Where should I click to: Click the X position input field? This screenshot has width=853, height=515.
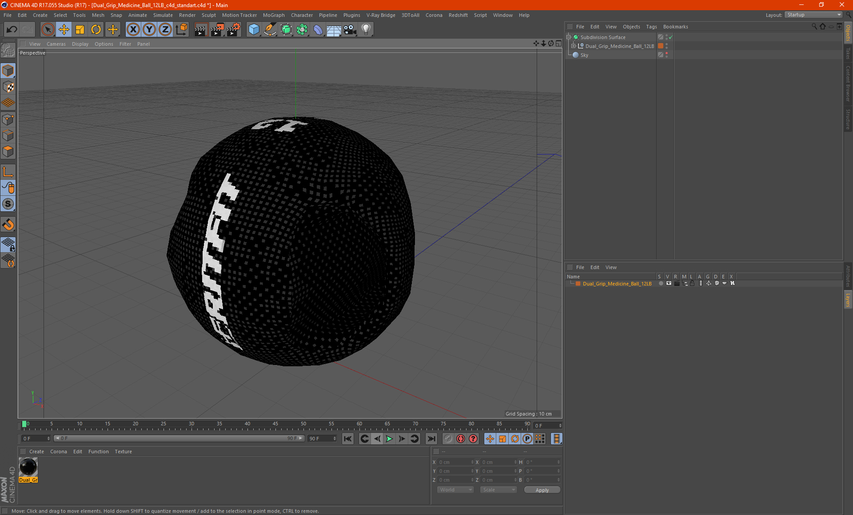(456, 462)
